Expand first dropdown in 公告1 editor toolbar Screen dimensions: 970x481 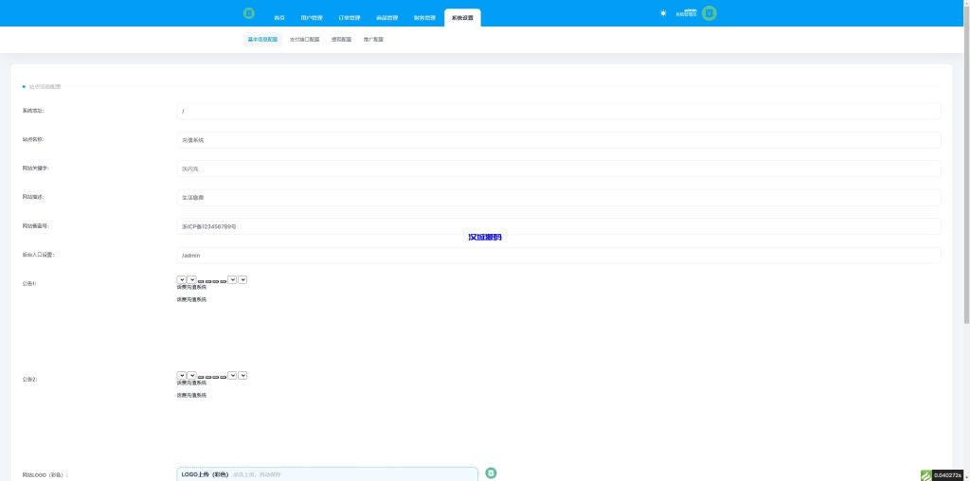click(x=181, y=279)
